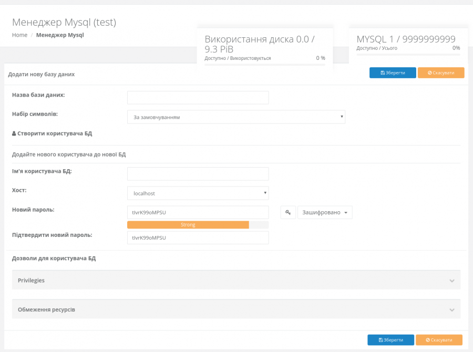Select Менеджер Mysql breadcrumb item
Screen dimensions: 473x352
(60, 35)
